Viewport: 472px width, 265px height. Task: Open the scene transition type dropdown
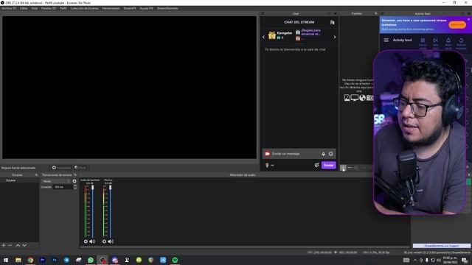point(56,181)
